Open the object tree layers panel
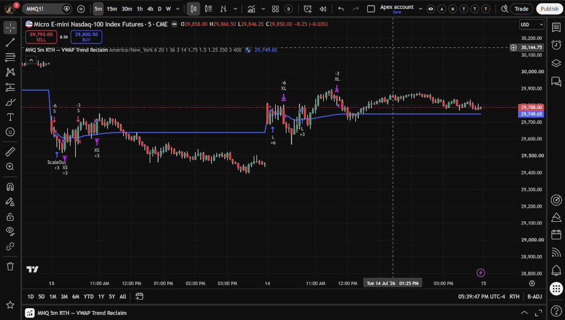Image resolution: width=565 pixels, height=320 pixels. point(556,63)
